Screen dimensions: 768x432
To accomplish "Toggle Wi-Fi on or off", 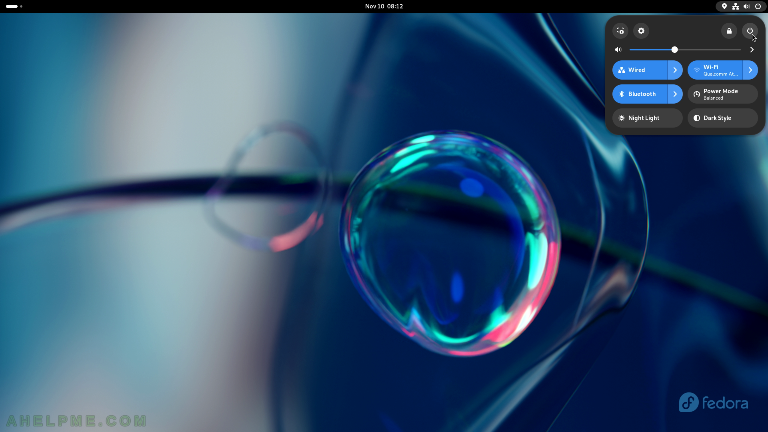I will (715, 70).
